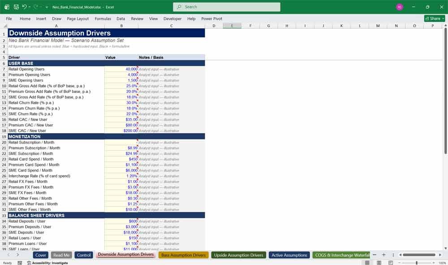Select column A header
The image size is (448, 265).
tap(56, 26)
